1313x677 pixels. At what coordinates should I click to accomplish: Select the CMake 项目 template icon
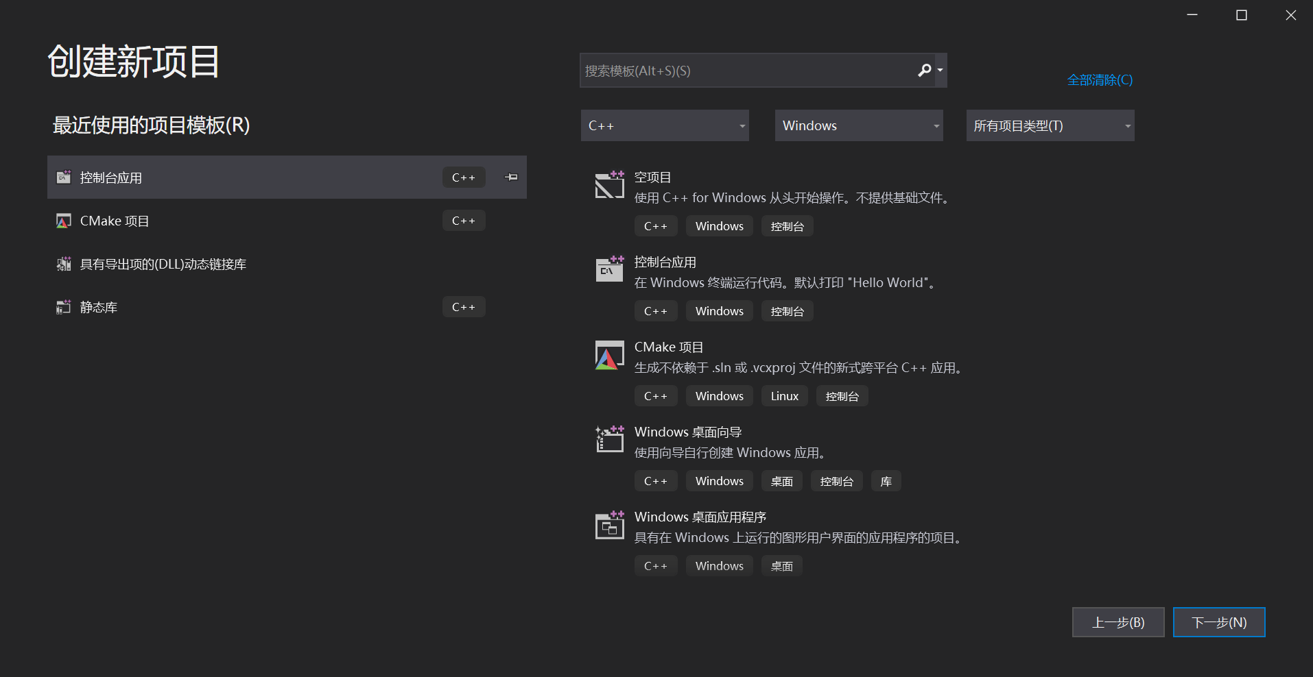click(609, 355)
